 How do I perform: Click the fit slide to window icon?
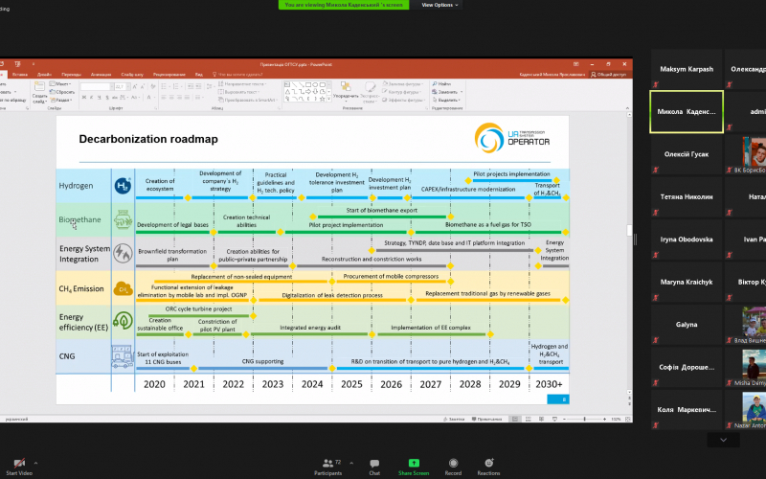click(628, 419)
